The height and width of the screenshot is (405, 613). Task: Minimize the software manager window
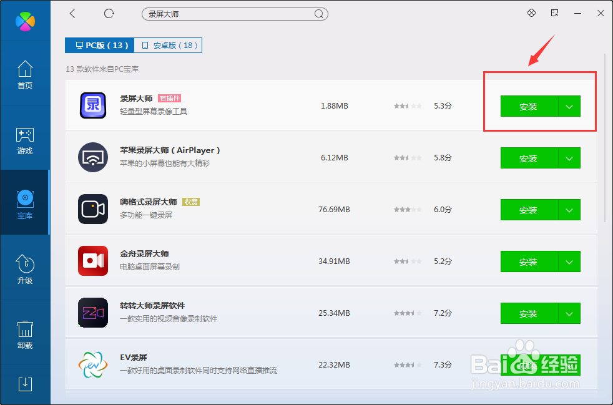point(577,13)
